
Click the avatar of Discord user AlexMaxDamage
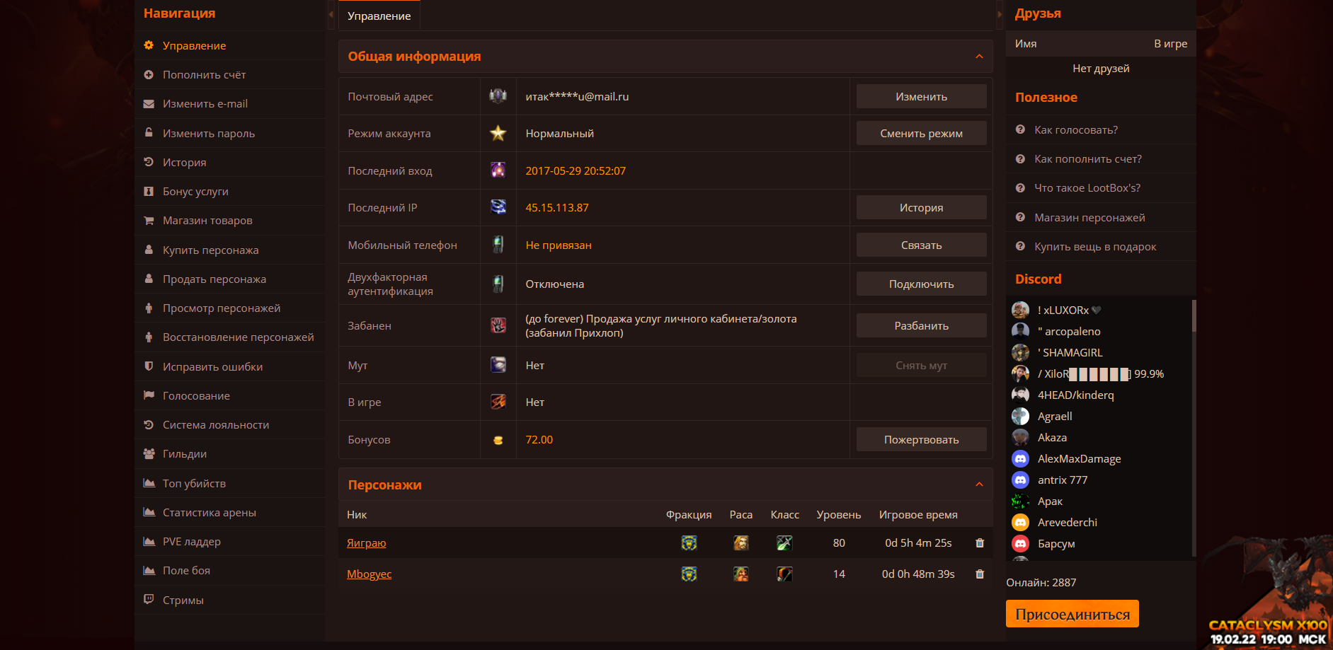(x=1020, y=459)
